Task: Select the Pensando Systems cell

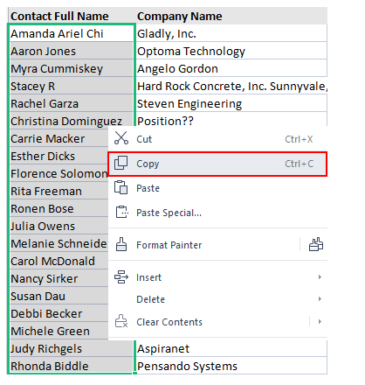Action: pyautogui.click(x=231, y=366)
